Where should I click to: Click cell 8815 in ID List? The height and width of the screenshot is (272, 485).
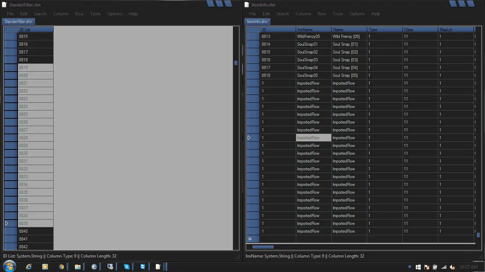point(36,36)
